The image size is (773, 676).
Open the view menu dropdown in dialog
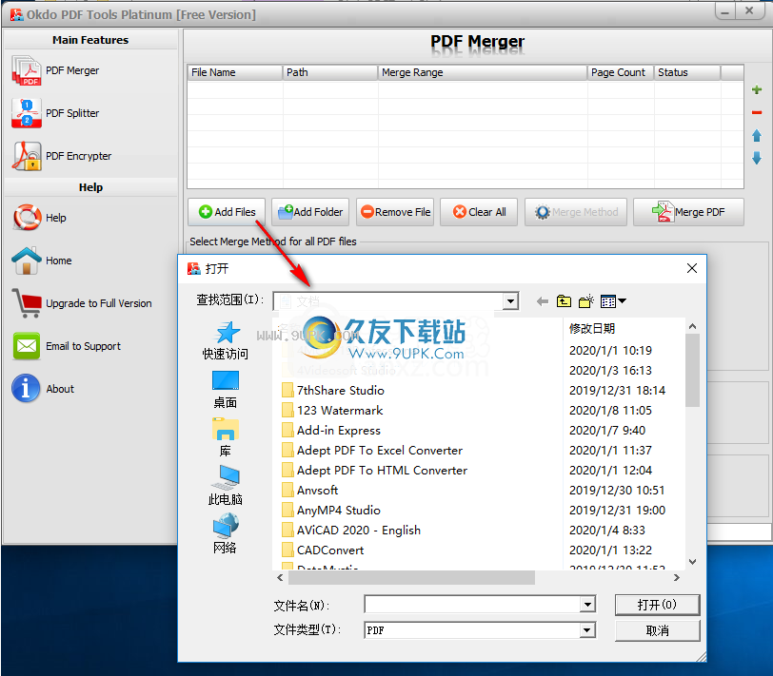point(613,301)
